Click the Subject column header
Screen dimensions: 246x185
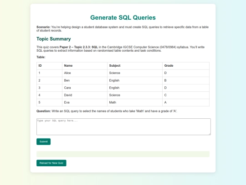coord(135,66)
